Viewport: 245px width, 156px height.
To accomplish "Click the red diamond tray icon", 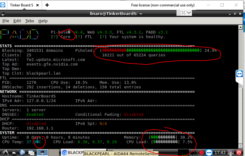I will (201, 153).
